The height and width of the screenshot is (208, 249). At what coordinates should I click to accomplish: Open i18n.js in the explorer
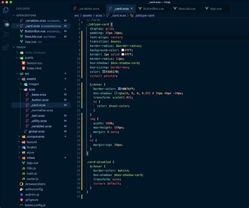click(x=41, y=168)
